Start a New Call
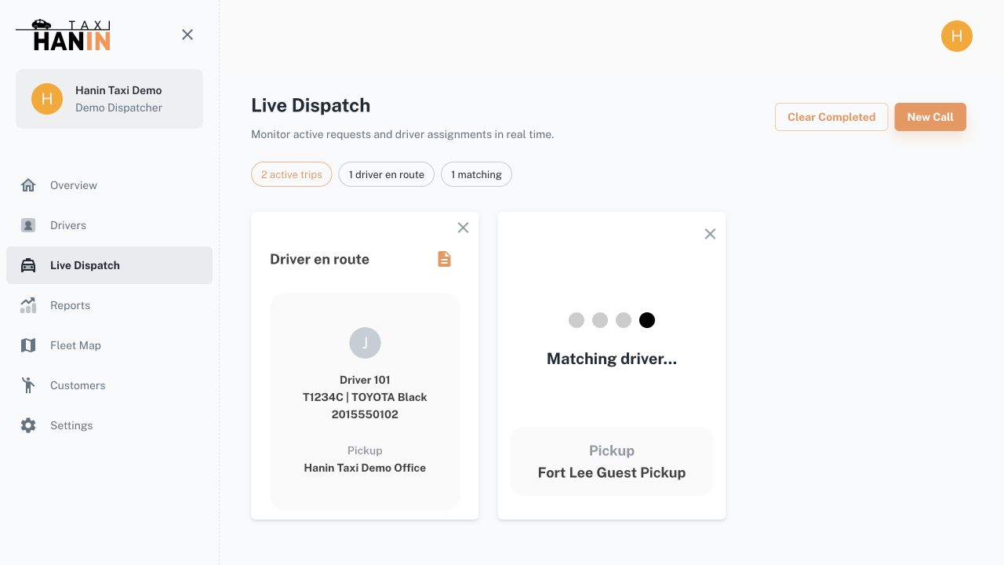1004x565 pixels. point(930,117)
